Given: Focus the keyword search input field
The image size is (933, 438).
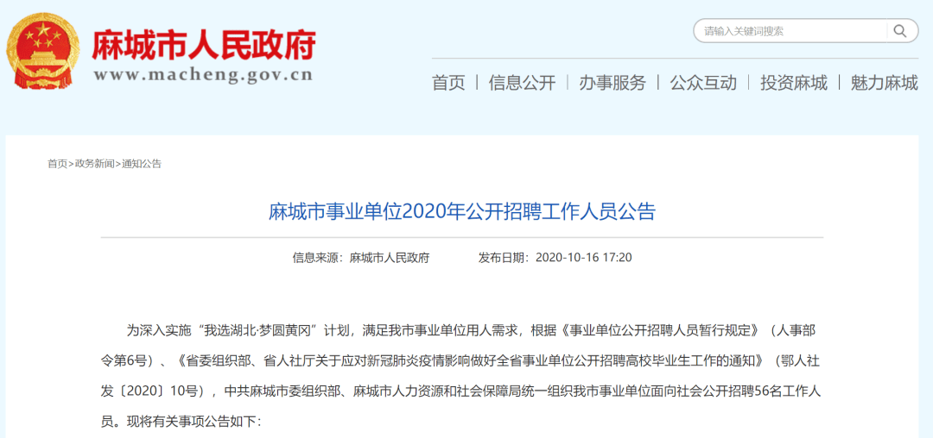Looking at the screenshot, I should (x=790, y=30).
